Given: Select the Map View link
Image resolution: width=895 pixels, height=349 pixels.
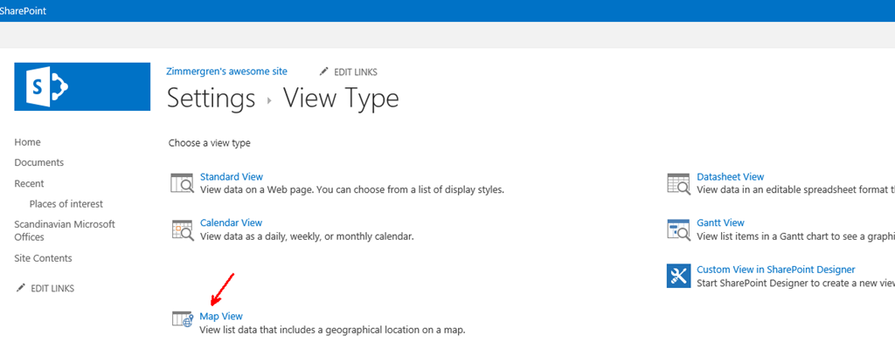Looking at the screenshot, I should (x=221, y=316).
